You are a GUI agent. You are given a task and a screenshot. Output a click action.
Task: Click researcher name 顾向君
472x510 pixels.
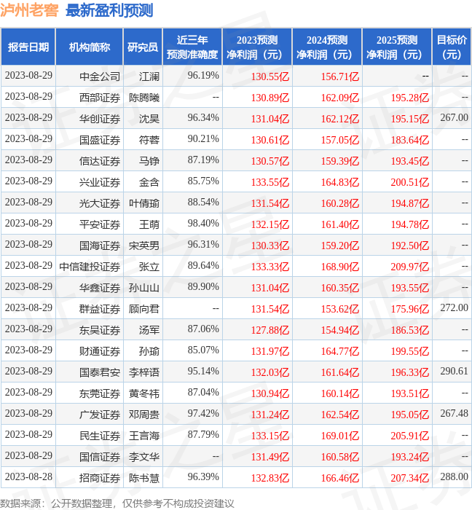(x=144, y=309)
